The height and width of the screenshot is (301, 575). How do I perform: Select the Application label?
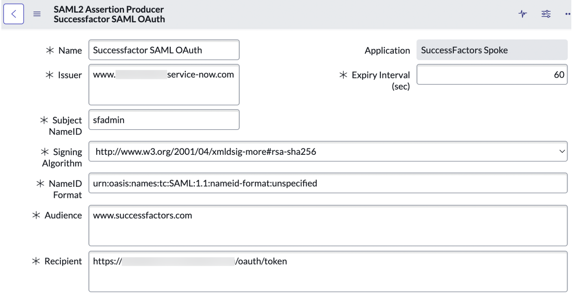[x=387, y=50]
